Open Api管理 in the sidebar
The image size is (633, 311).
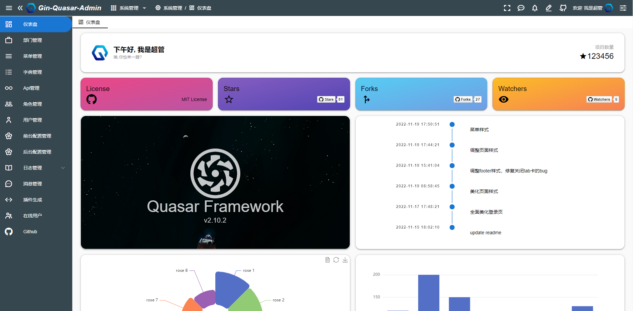point(36,88)
